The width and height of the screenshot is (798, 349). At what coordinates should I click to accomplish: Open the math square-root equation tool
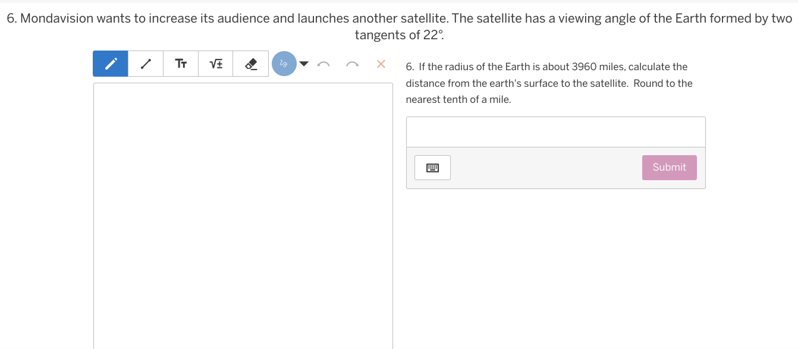click(216, 64)
